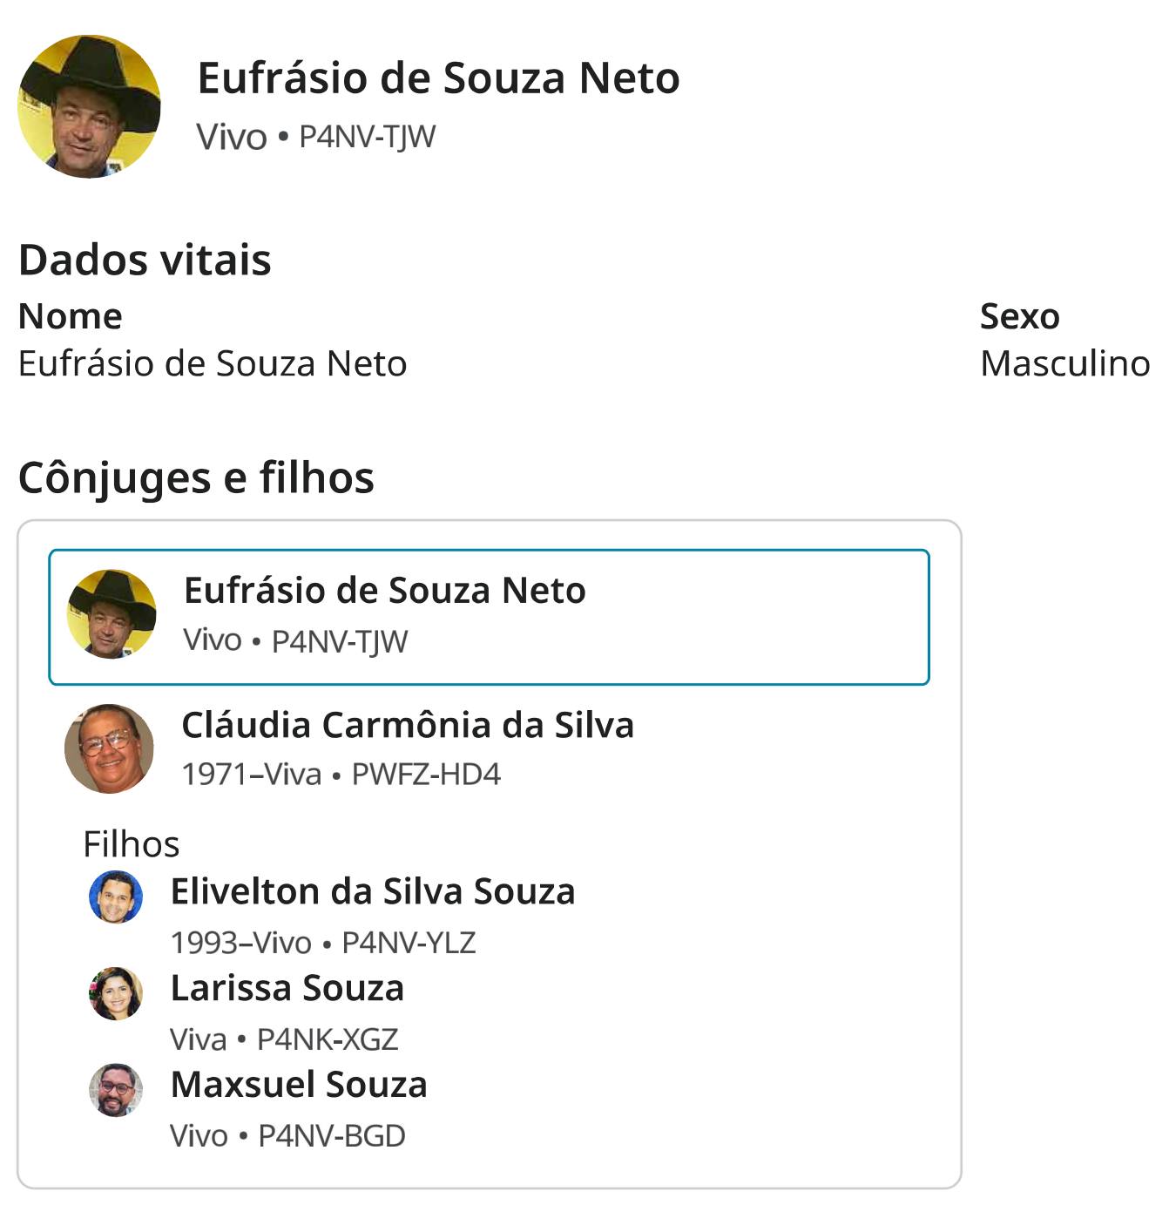
Task: Click the P4NK-XGZ identifier
Action: coord(328,1039)
